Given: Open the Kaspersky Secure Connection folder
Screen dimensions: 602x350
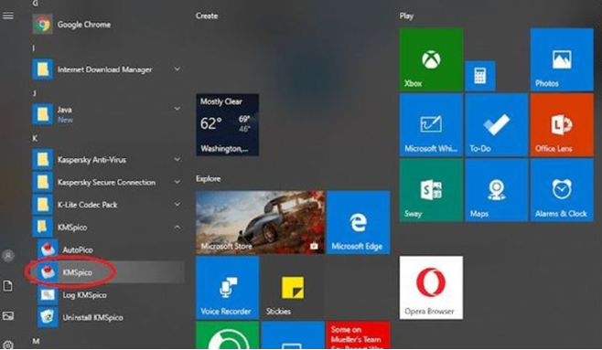Looking at the screenshot, I should (108, 182).
